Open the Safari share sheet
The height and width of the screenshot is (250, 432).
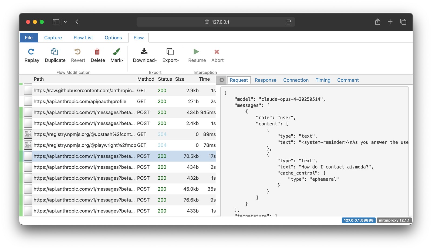click(x=377, y=22)
